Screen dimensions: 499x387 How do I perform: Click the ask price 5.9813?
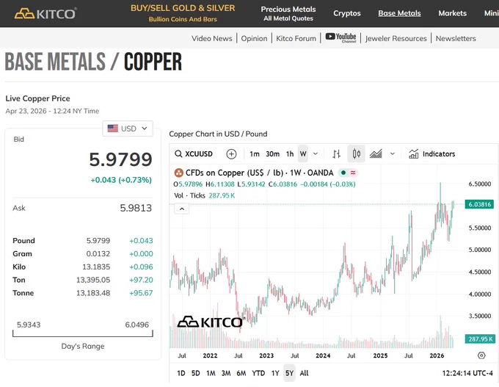click(x=136, y=208)
